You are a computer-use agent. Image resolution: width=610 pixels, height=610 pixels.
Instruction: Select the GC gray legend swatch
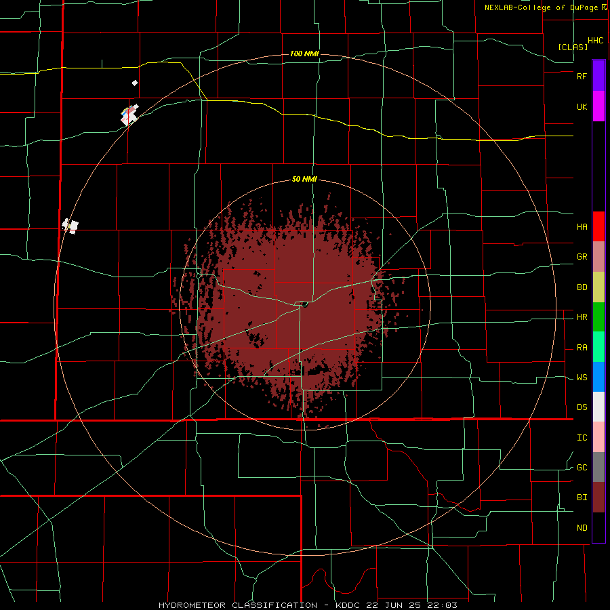pos(598,467)
